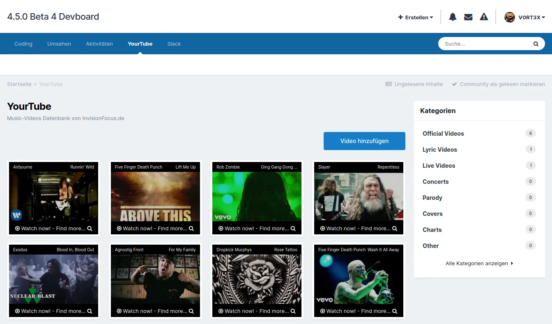The height and width of the screenshot is (324, 552).
Task: Open the Slack navigation tab
Action: coord(174,44)
